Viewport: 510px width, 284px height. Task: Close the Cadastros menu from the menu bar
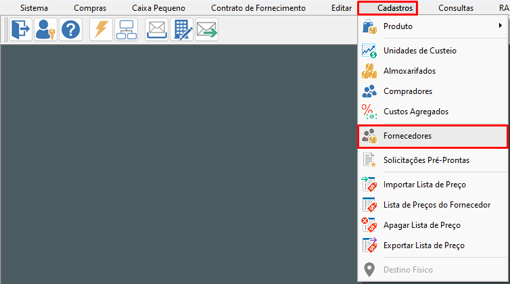(x=388, y=8)
